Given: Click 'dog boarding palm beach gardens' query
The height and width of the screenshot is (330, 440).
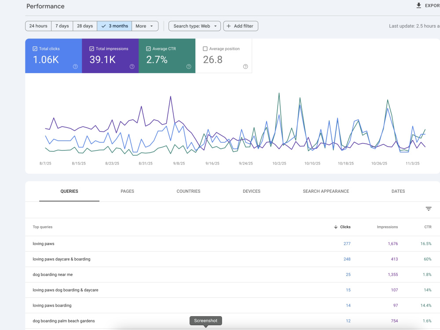Looking at the screenshot, I should [x=64, y=321].
